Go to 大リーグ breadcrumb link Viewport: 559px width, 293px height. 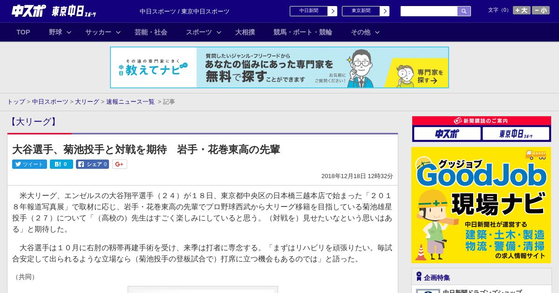click(x=87, y=101)
